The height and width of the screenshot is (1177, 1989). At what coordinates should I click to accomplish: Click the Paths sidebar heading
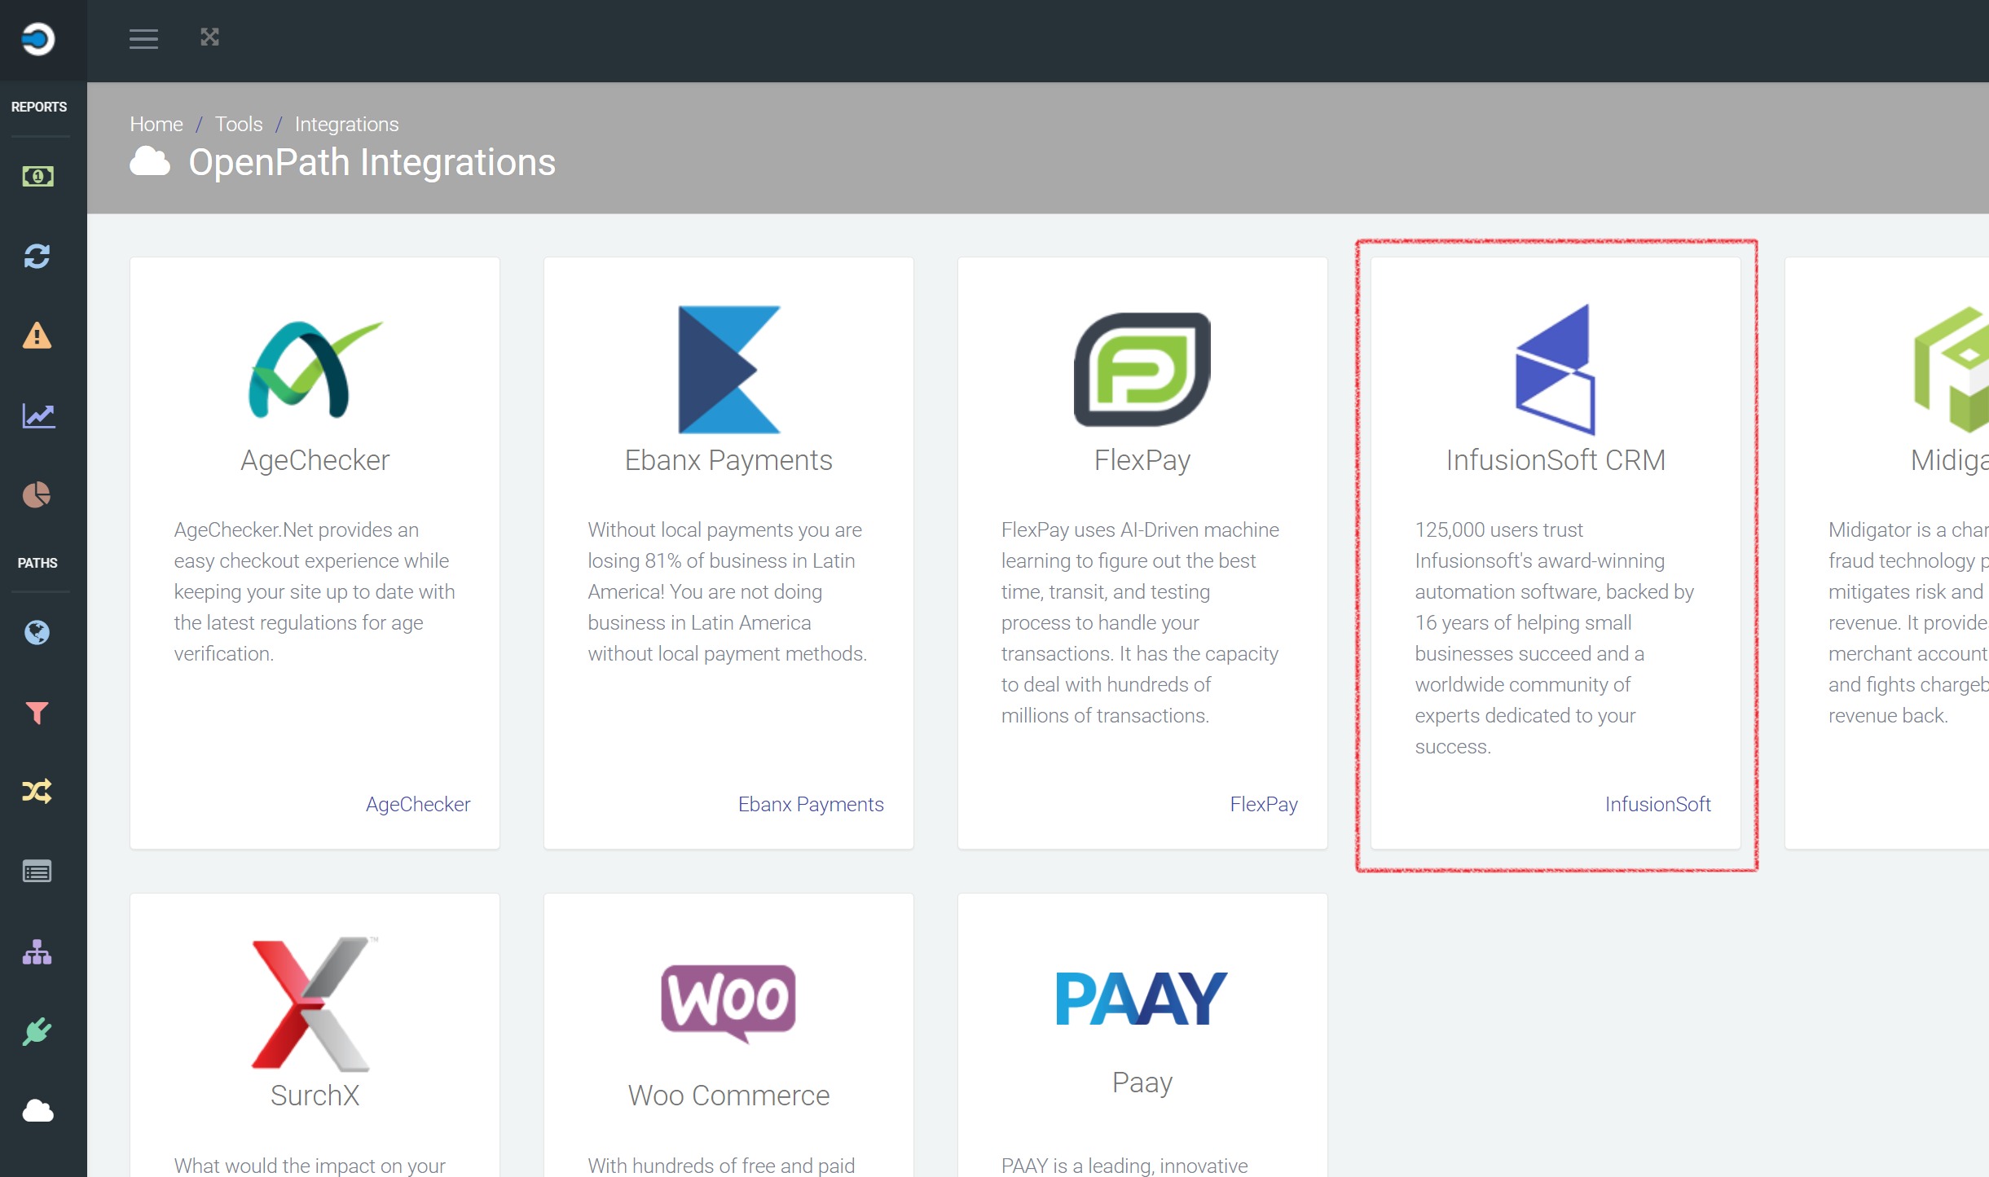click(x=37, y=563)
